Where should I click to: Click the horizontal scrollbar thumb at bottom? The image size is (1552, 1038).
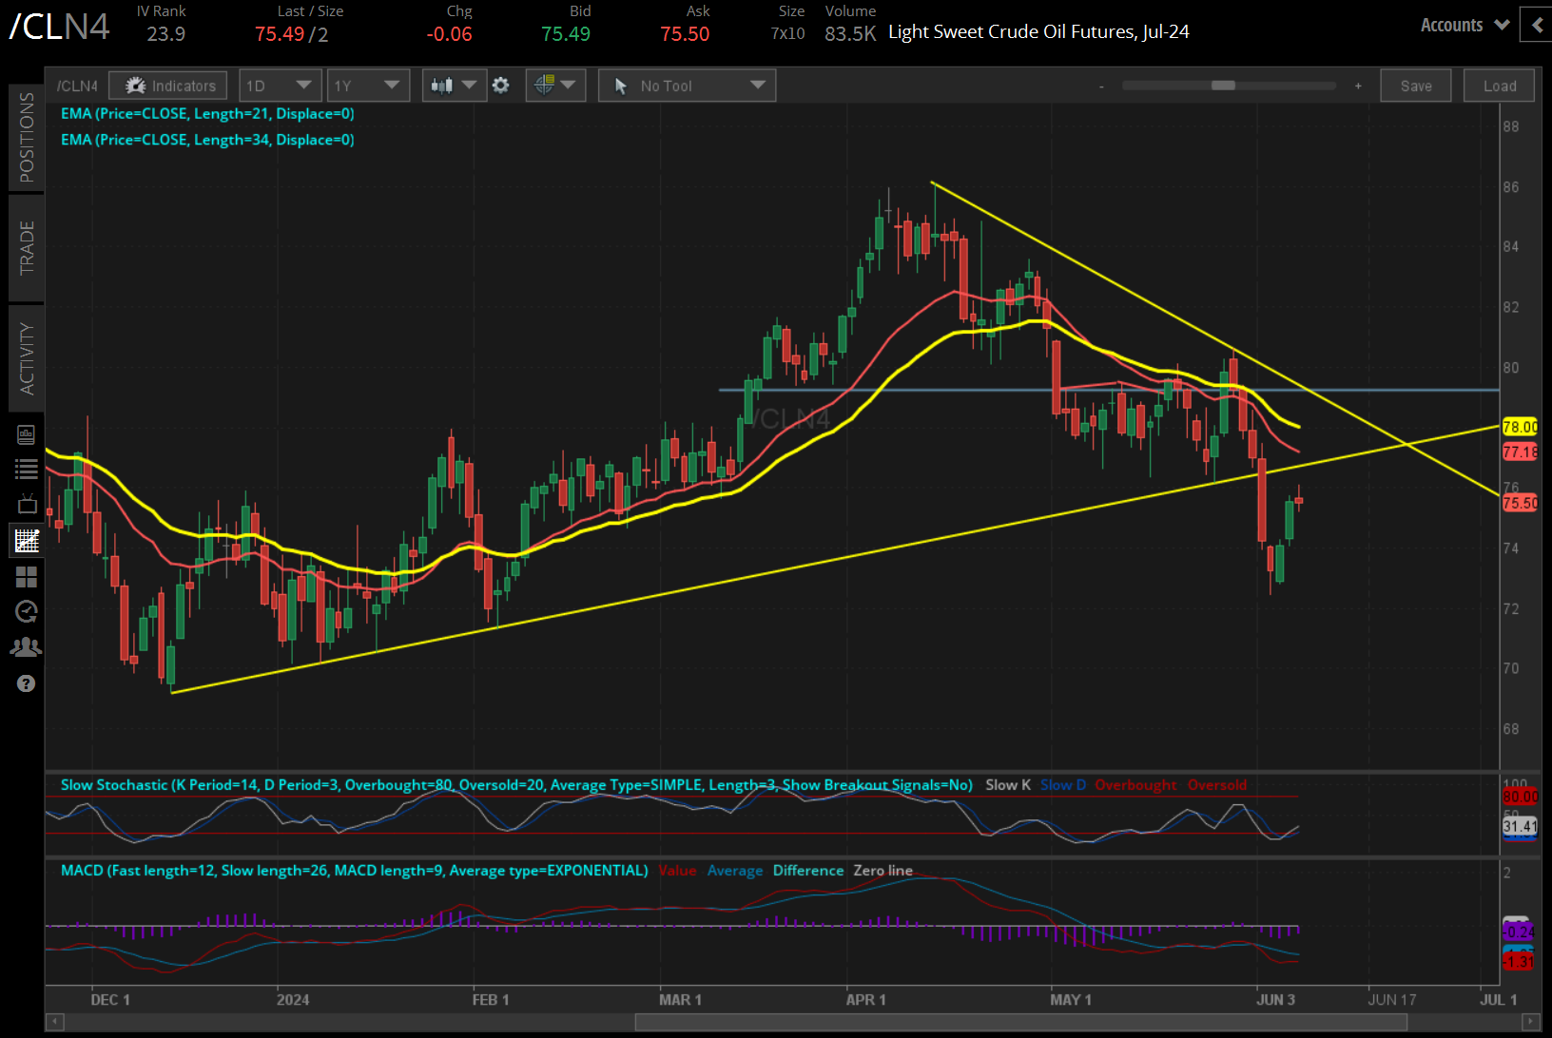tap(1020, 1022)
